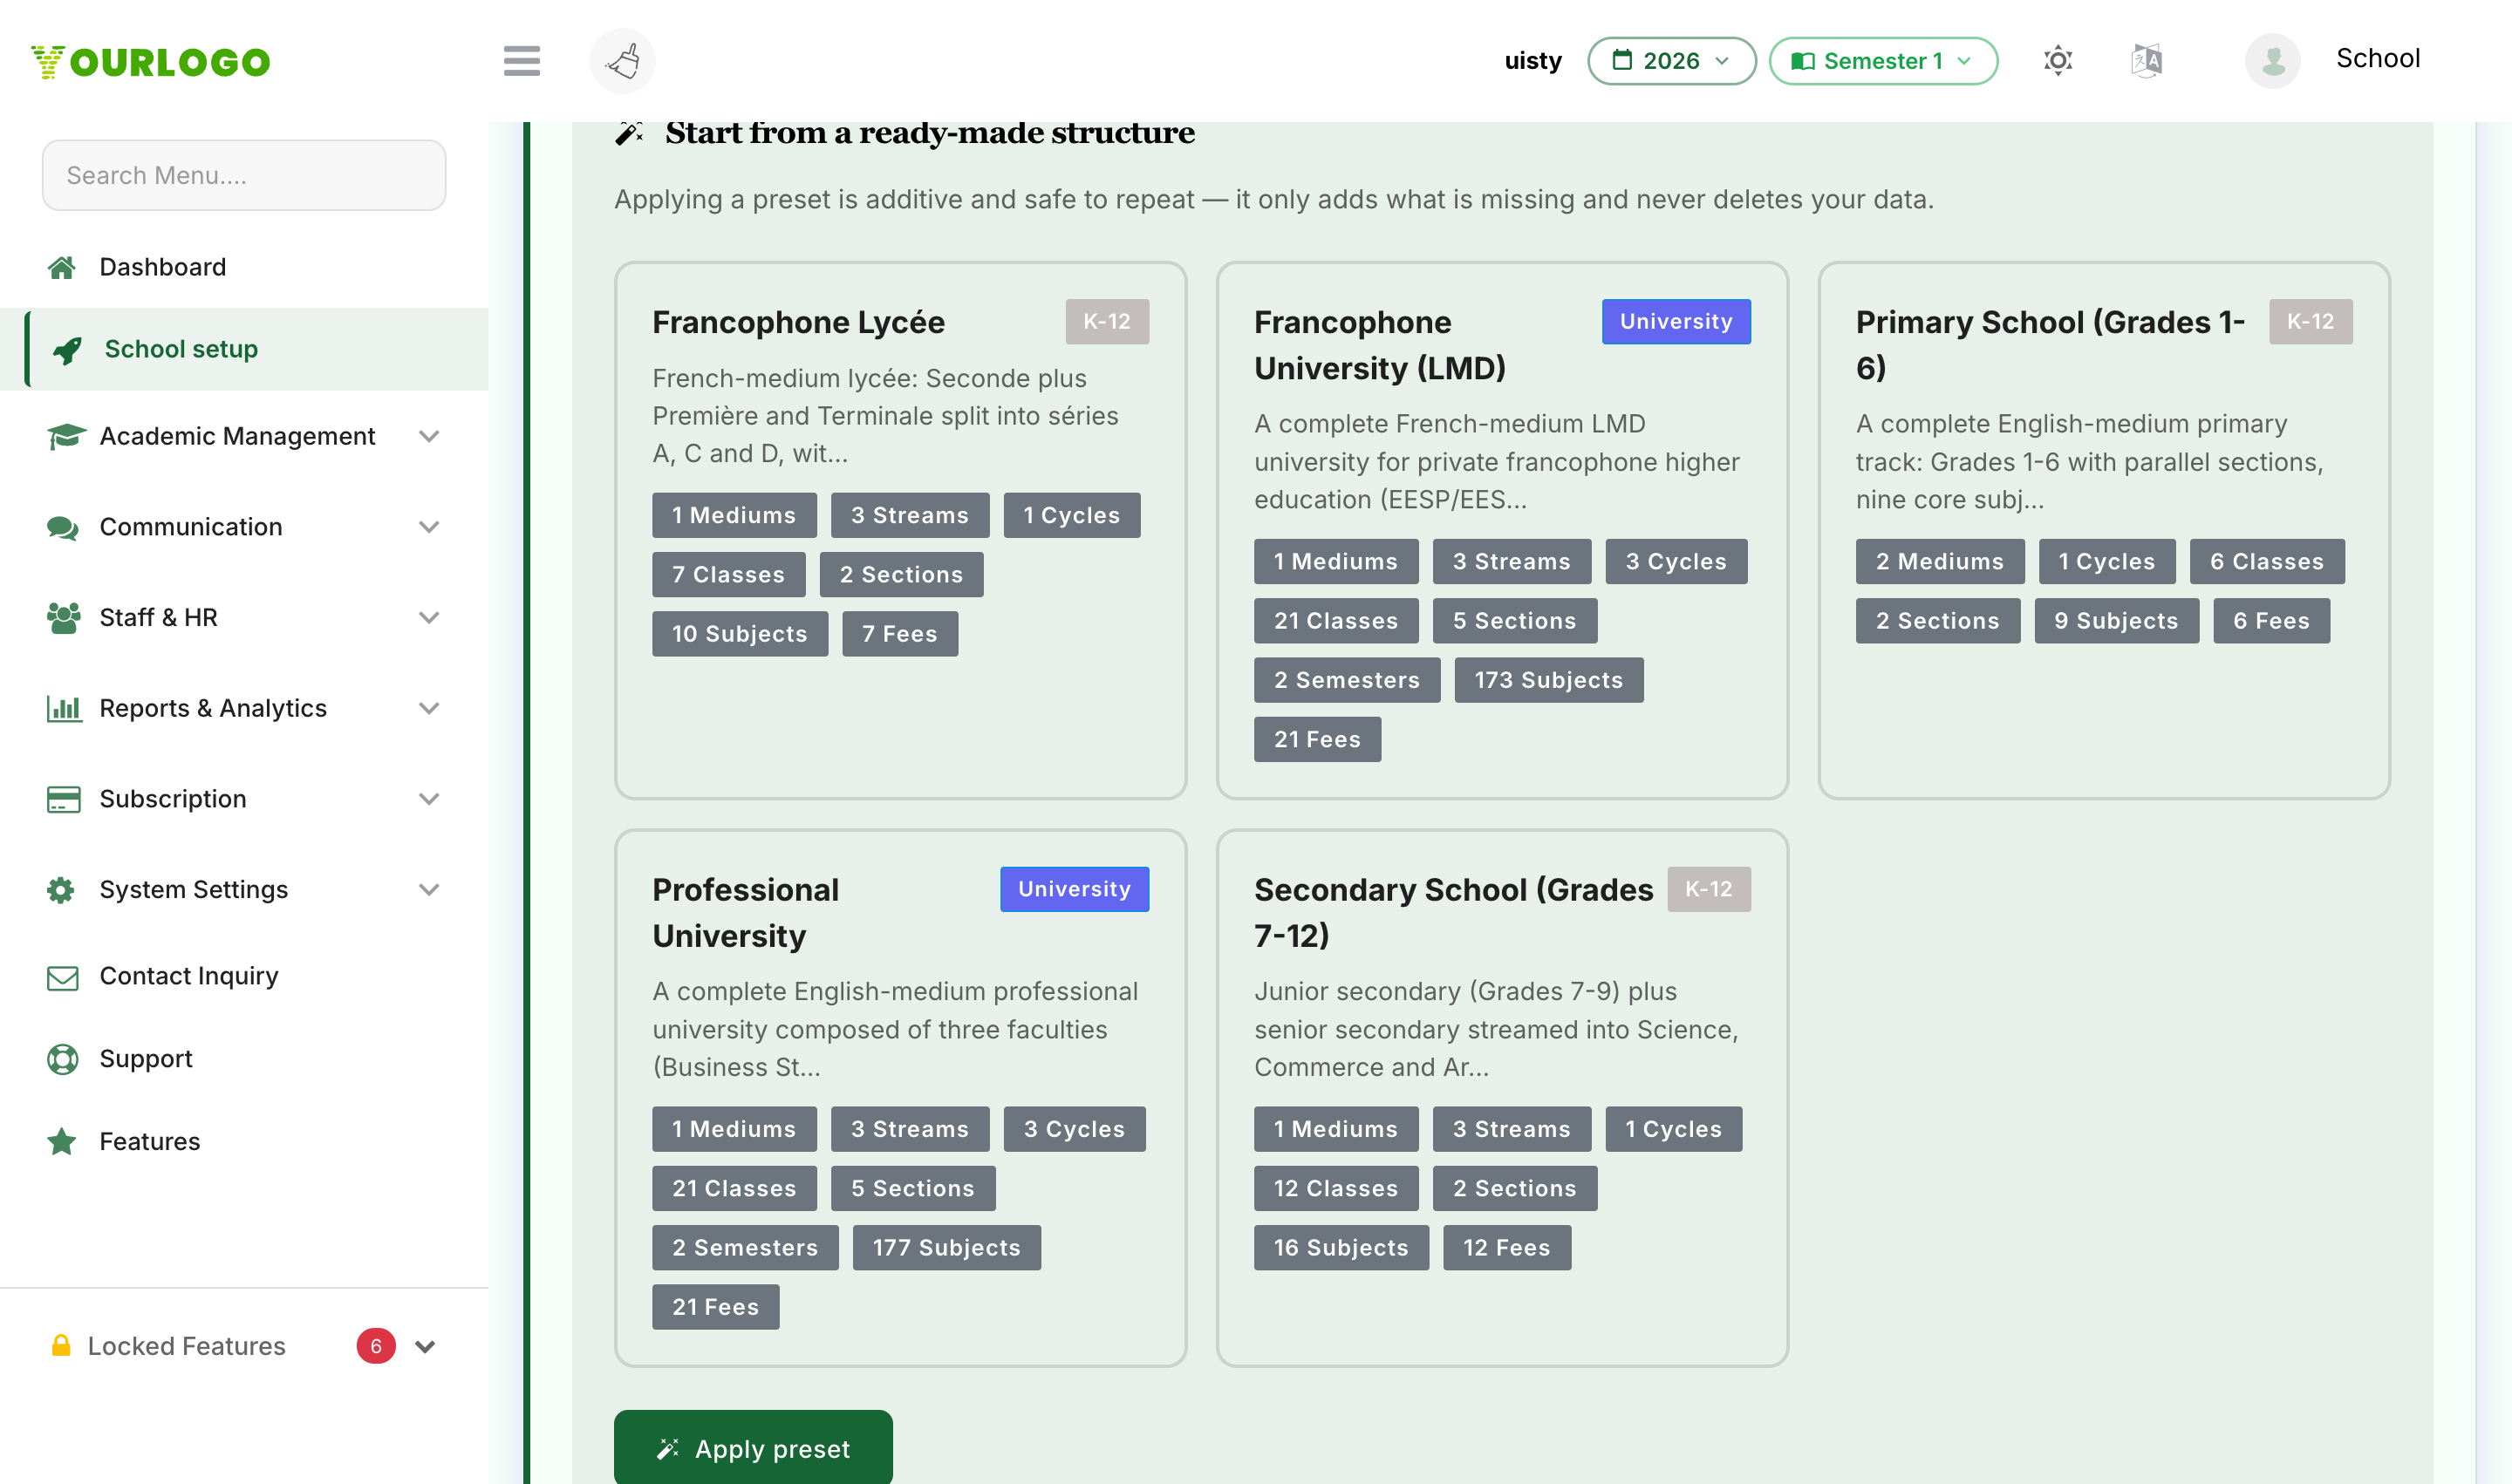This screenshot has height=1484, width=2512.
Task: Click the 12 Fees tag
Action: click(1506, 1248)
